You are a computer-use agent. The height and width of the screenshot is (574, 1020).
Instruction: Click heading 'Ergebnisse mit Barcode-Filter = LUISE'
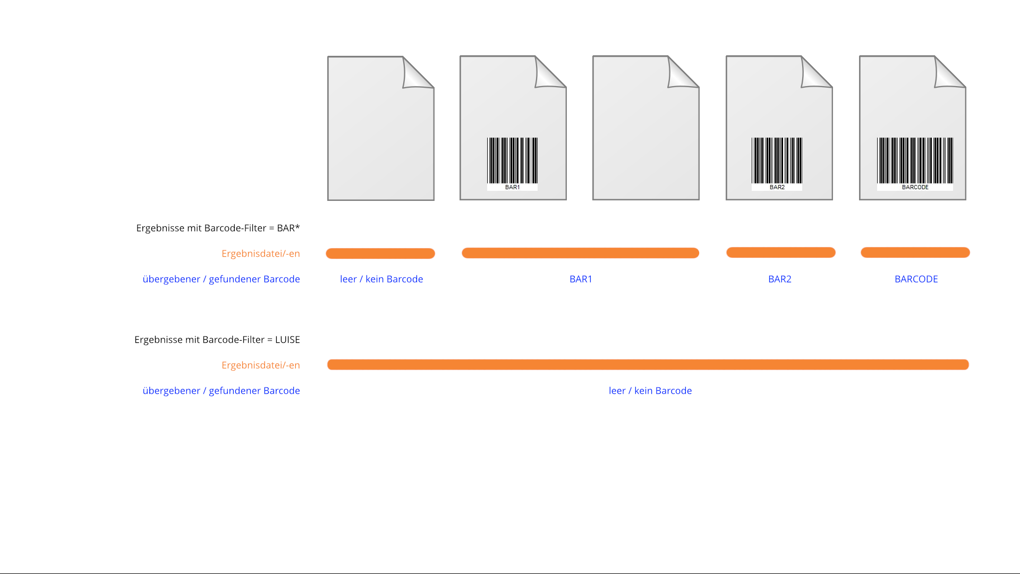(x=217, y=340)
